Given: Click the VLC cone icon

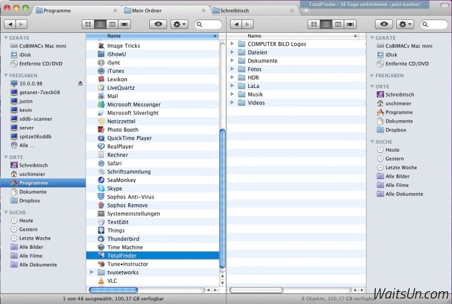Looking at the screenshot, I should click(x=101, y=281).
